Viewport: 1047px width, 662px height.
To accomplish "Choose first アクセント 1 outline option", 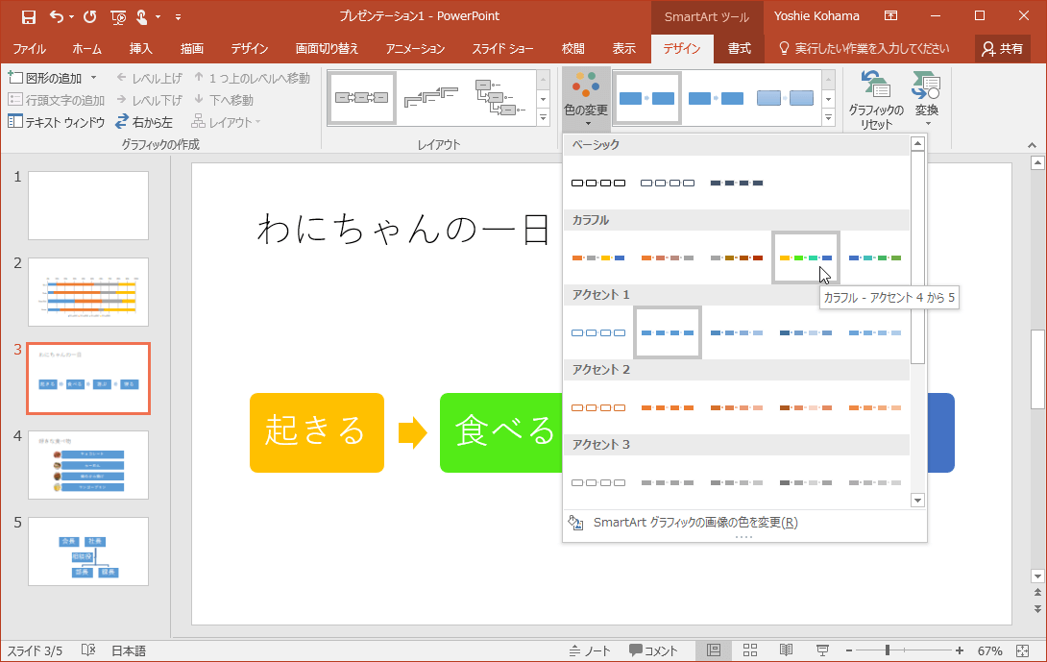I will (x=598, y=332).
